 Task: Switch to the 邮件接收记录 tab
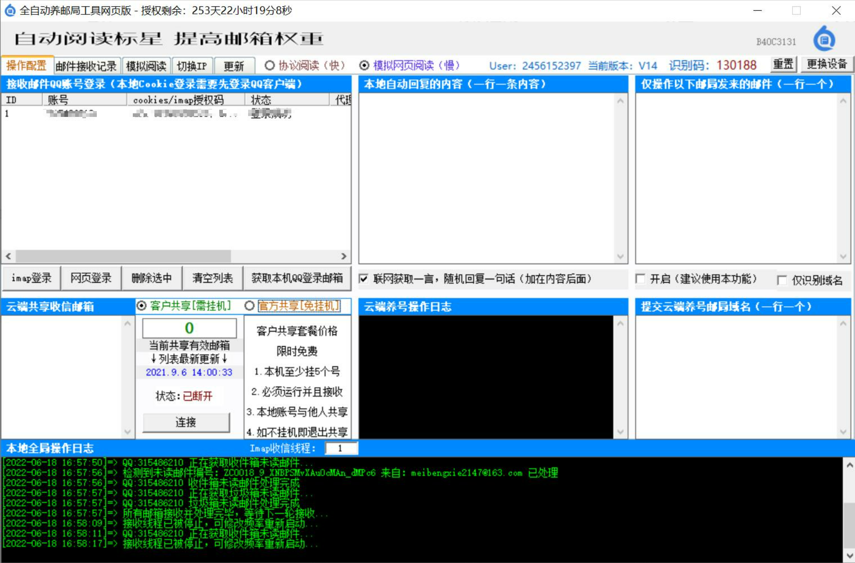coord(86,67)
